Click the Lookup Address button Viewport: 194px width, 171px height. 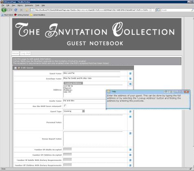[x=73, y=83]
